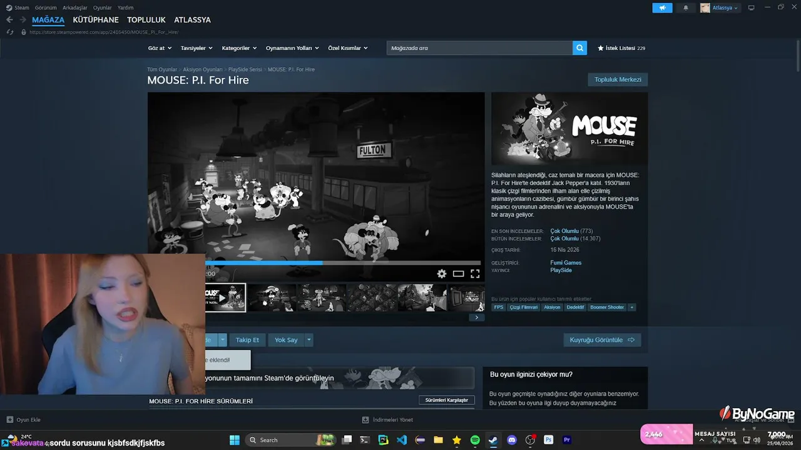Viewport: 801px width, 450px height.
Task: Switch to the Steam window in taskbar
Action: point(493,440)
